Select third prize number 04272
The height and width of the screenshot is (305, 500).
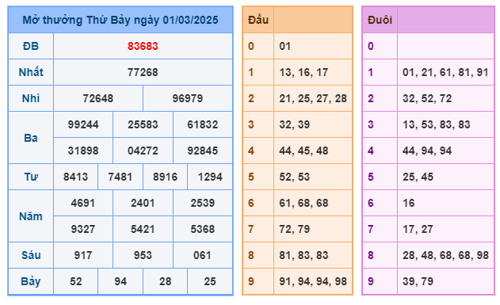tap(143, 151)
